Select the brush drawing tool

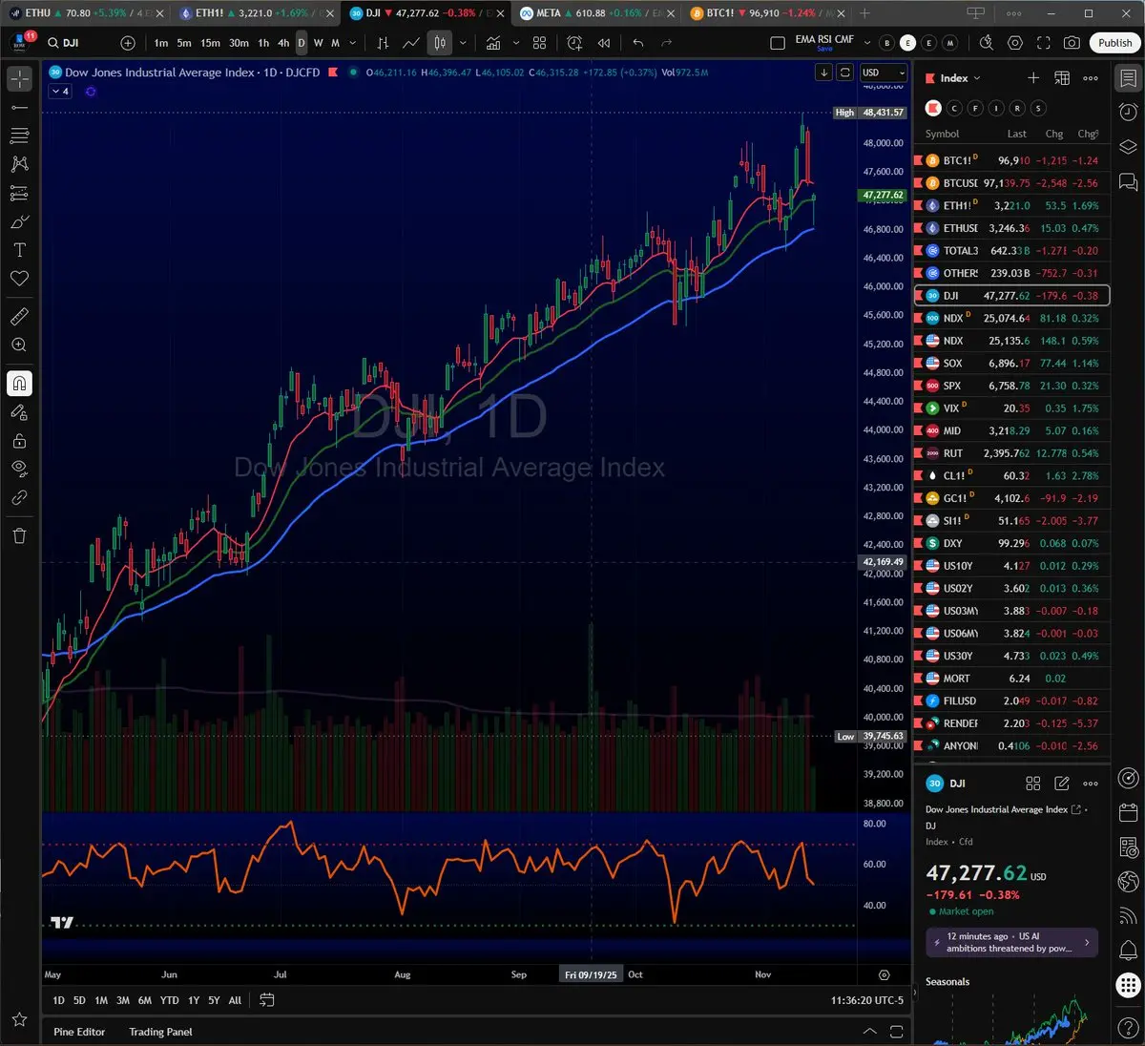click(x=19, y=221)
